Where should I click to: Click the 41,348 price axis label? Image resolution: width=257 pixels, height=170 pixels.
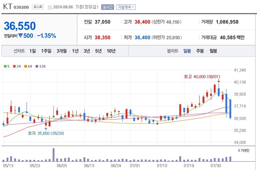pyautogui.click(x=240, y=70)
